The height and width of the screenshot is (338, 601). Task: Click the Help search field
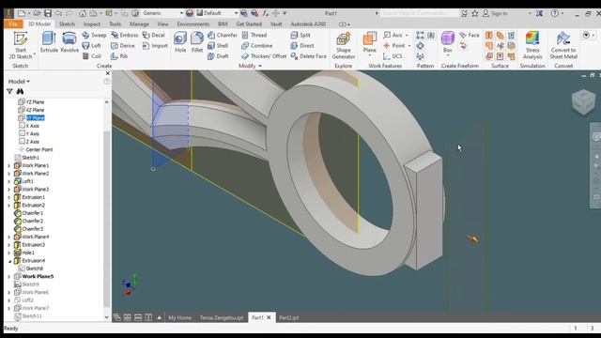tap(420, 13)
